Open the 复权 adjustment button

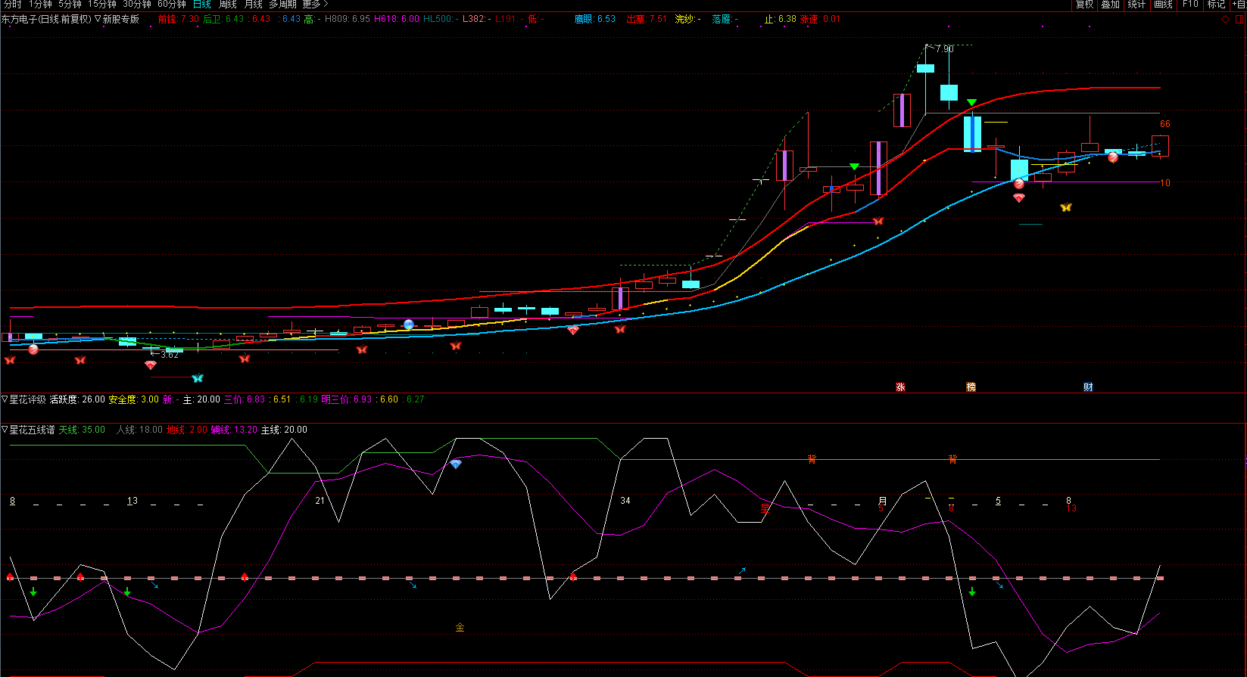[1085, 5]
